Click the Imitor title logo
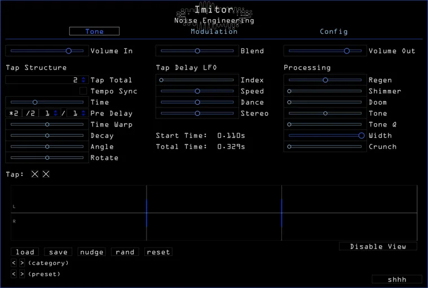The image size is (428, 288). tap(214, 10)
